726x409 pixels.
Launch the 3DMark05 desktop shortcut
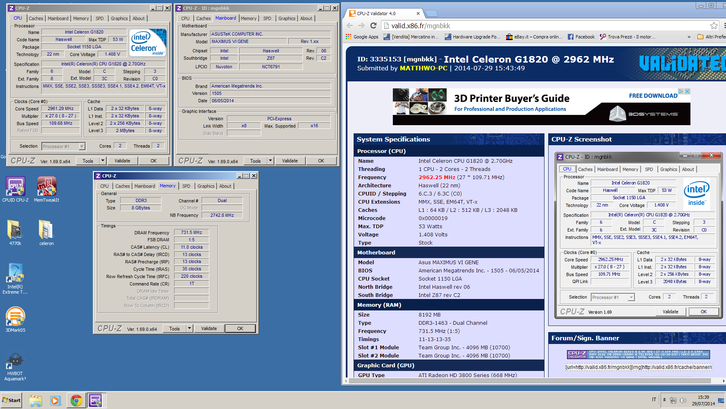pos(15,319)
